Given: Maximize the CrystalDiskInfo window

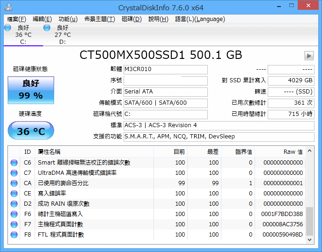Looking at the screenshot, I should [x=292, y=5].
